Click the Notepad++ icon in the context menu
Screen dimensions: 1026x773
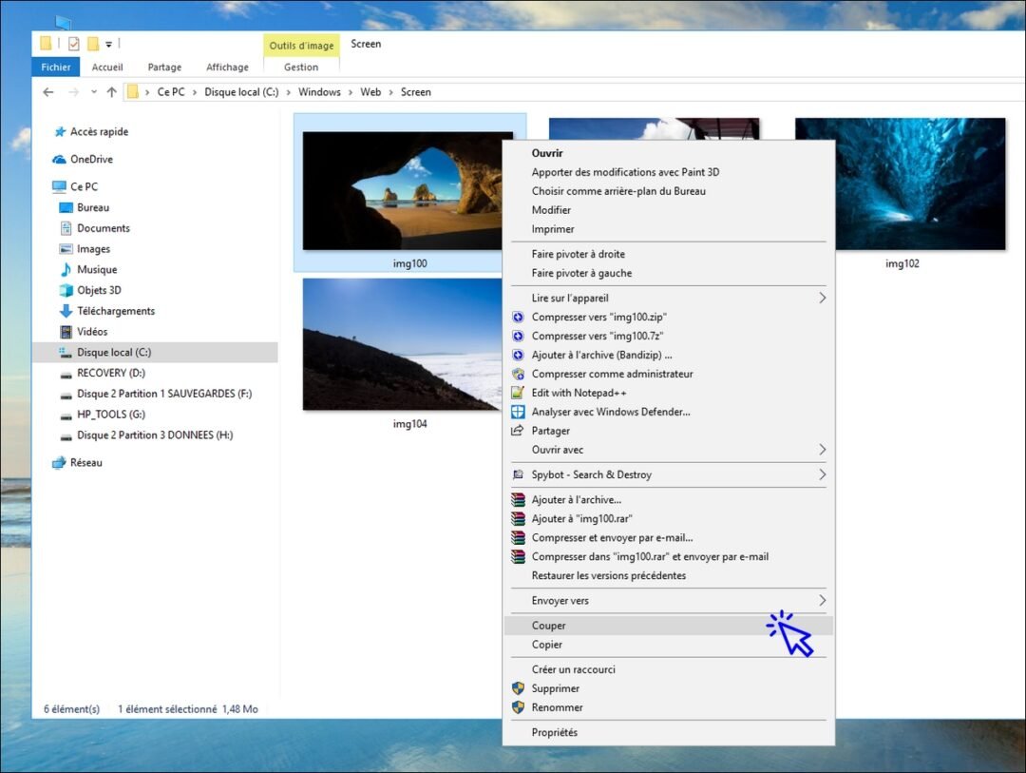[518, 393]
